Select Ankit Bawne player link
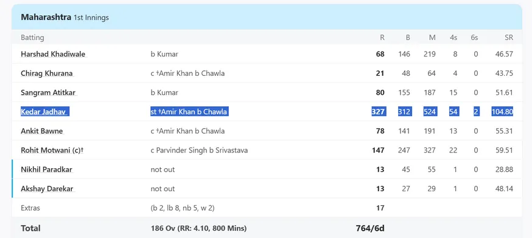The width and height of the screenshot is (532, 238). [x=42, y=131]
